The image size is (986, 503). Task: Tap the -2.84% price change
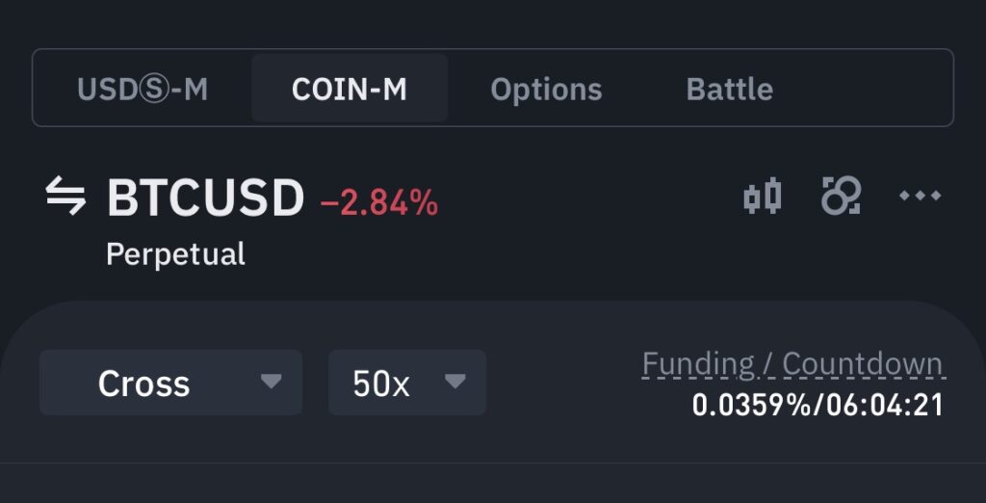click(379, 203)
